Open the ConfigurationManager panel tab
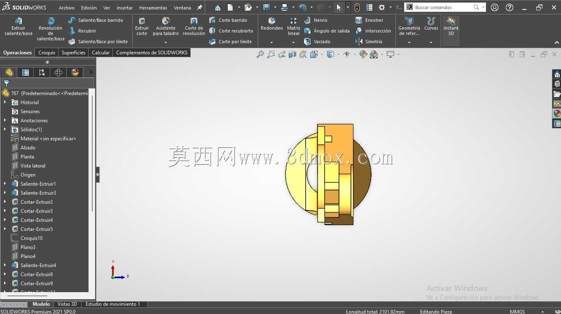Viewport: 561px width, 314px height. click(42, 72)
